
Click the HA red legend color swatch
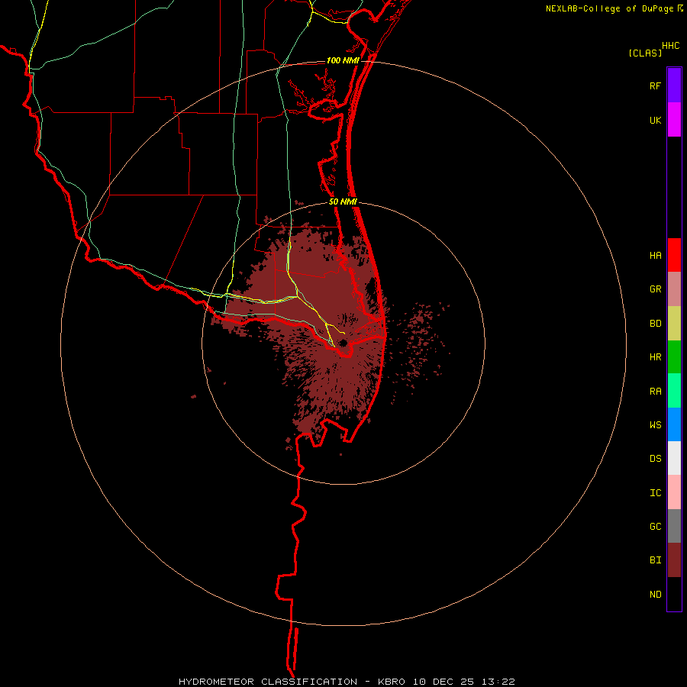pyautogui.click(x=674, y=255)
